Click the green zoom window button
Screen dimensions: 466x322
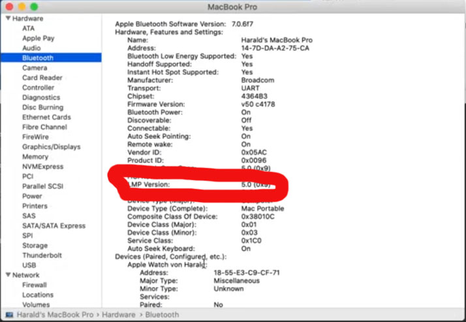tap(34, 7)
